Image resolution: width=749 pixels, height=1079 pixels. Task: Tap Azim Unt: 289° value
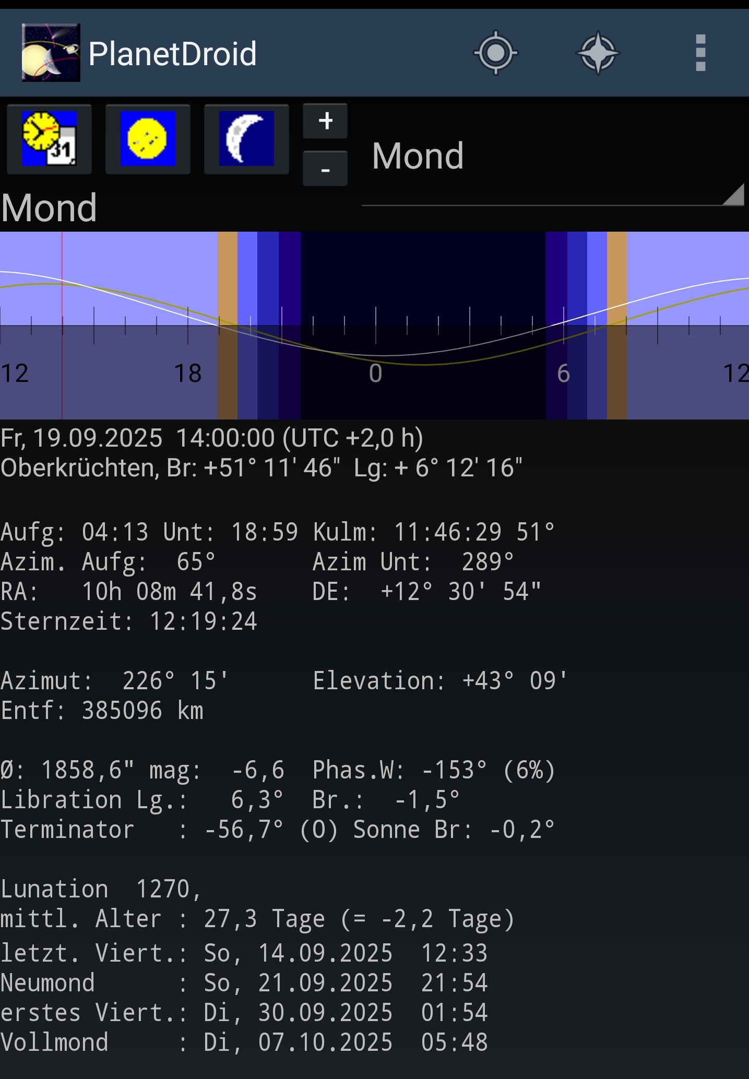click(x=413, y=562)
